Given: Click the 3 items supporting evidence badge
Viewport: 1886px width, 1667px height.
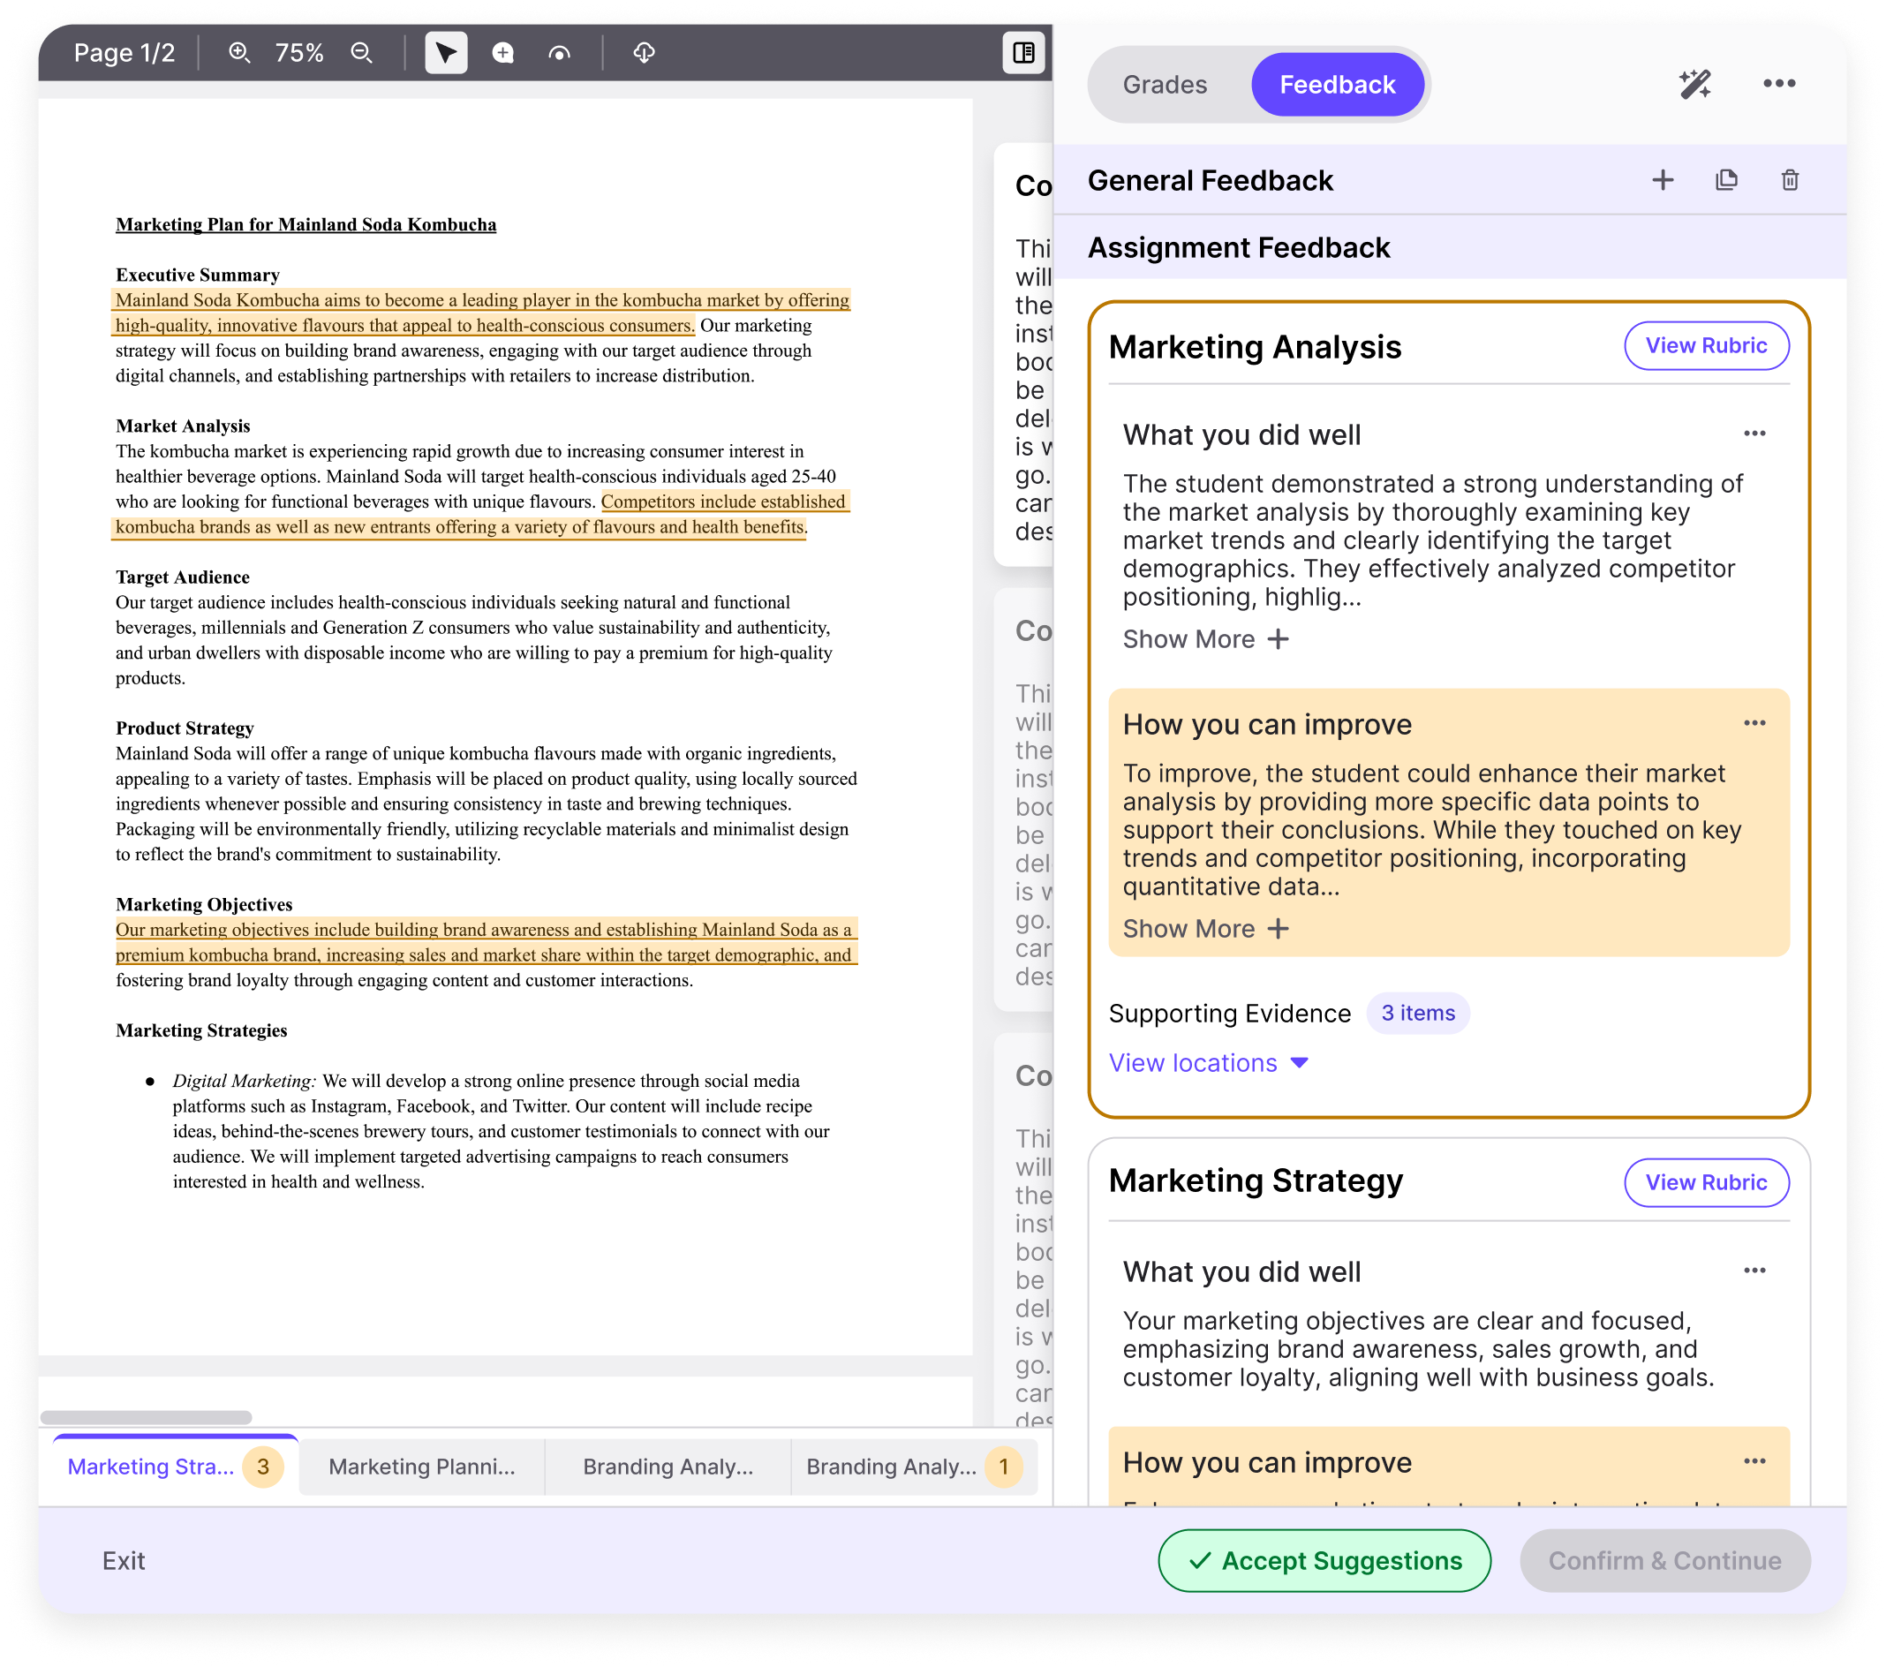Looking at the screenshot, I should point(1417,1013).
